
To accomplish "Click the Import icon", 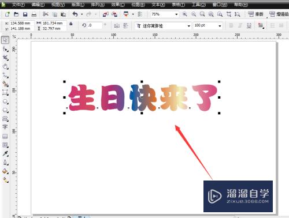I will 105,14.
